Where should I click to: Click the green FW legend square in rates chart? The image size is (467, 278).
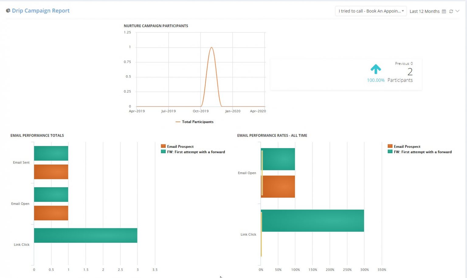point(389,152)
